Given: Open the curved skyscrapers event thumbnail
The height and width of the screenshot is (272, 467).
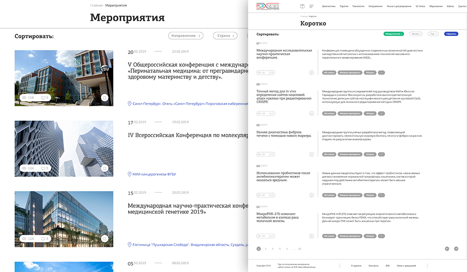Looking at the screenshot, I should click(64, 149).
